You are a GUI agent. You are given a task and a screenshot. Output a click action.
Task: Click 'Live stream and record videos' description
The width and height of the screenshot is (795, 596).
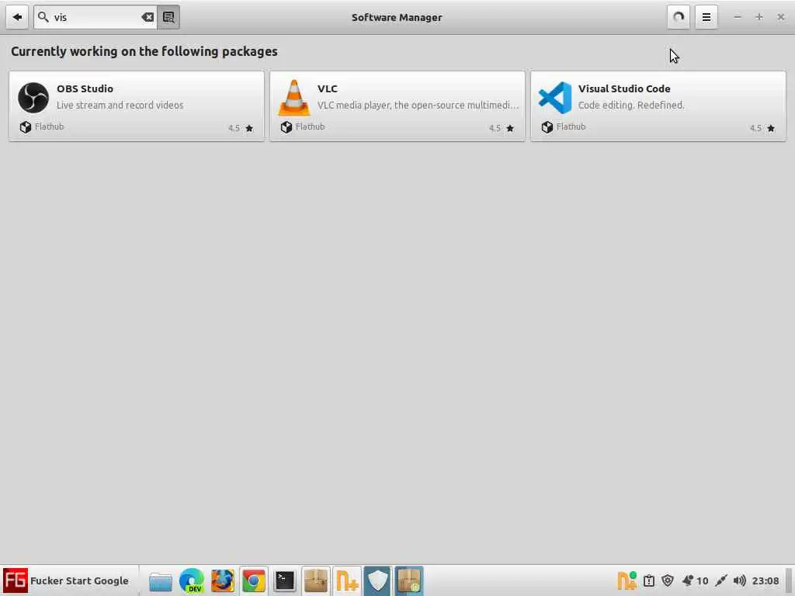tap(120, 105)
